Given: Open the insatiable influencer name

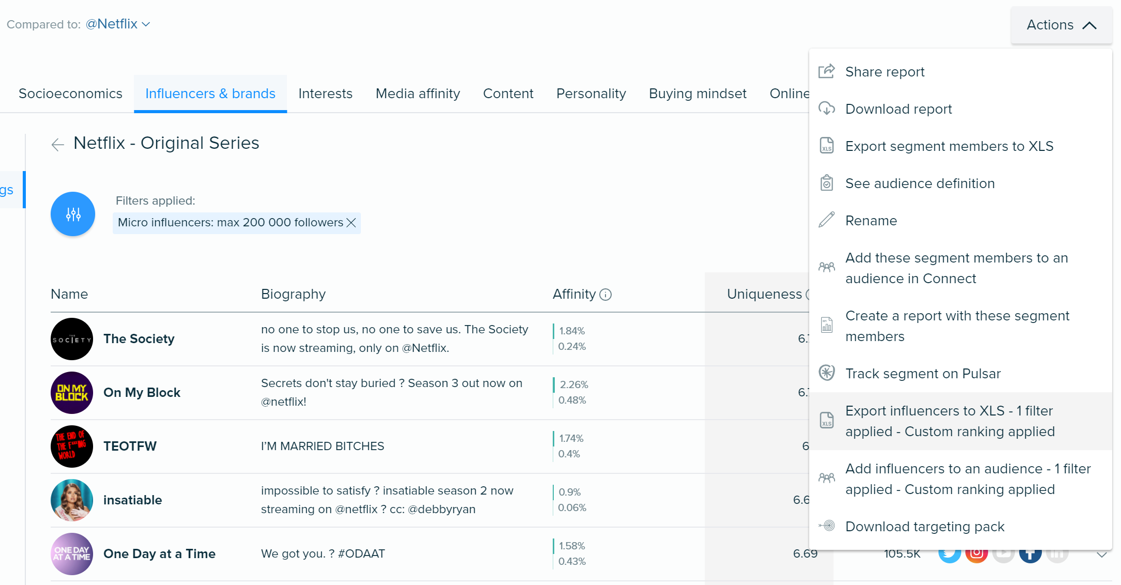Looking at the screenshot, I should [132, 500].
